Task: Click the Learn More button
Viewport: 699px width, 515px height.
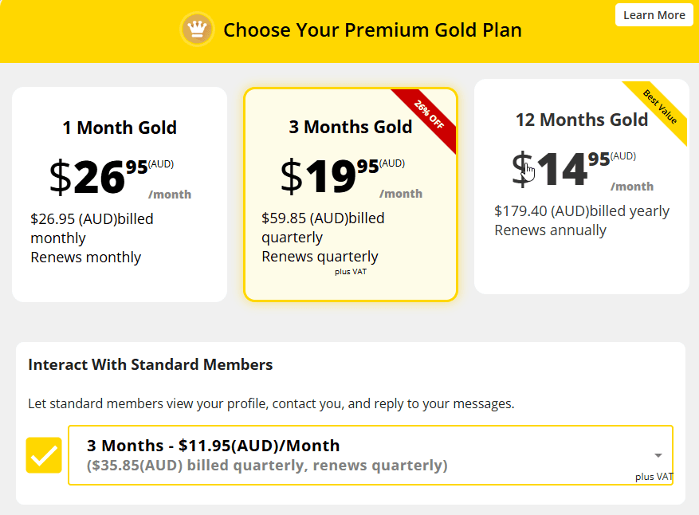Action: 654,15
